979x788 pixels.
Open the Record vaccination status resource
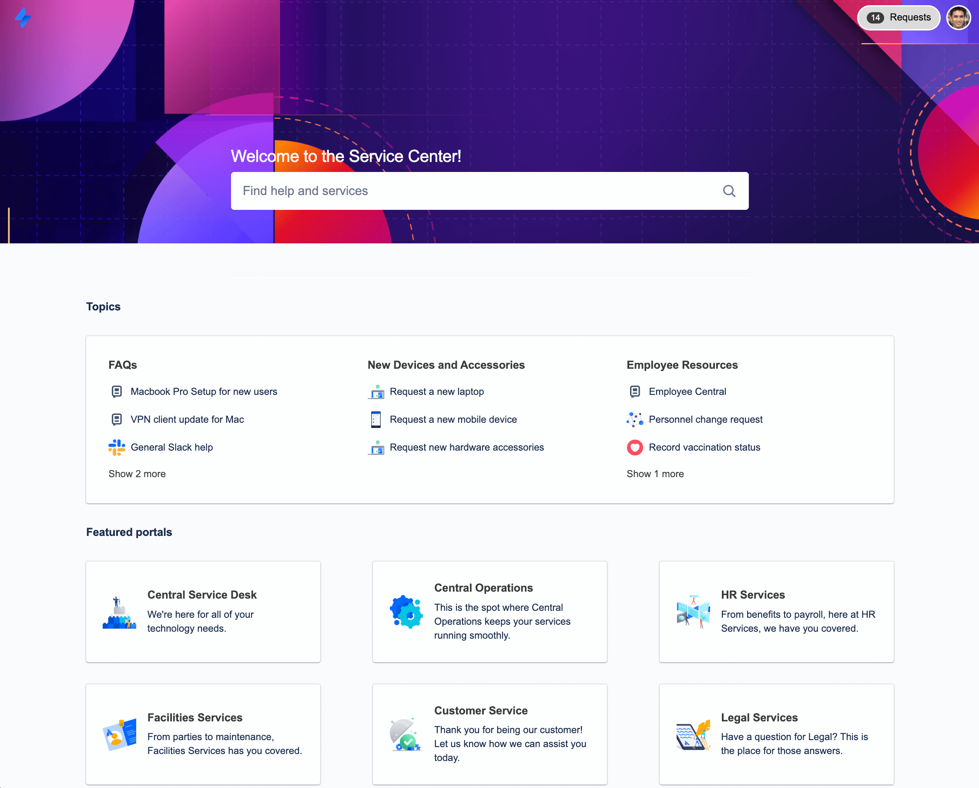click(x=704, y=447)
